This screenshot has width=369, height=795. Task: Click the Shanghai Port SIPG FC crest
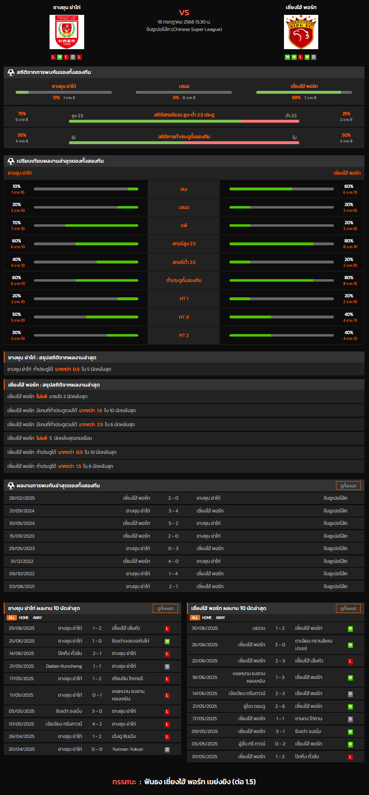301,32
